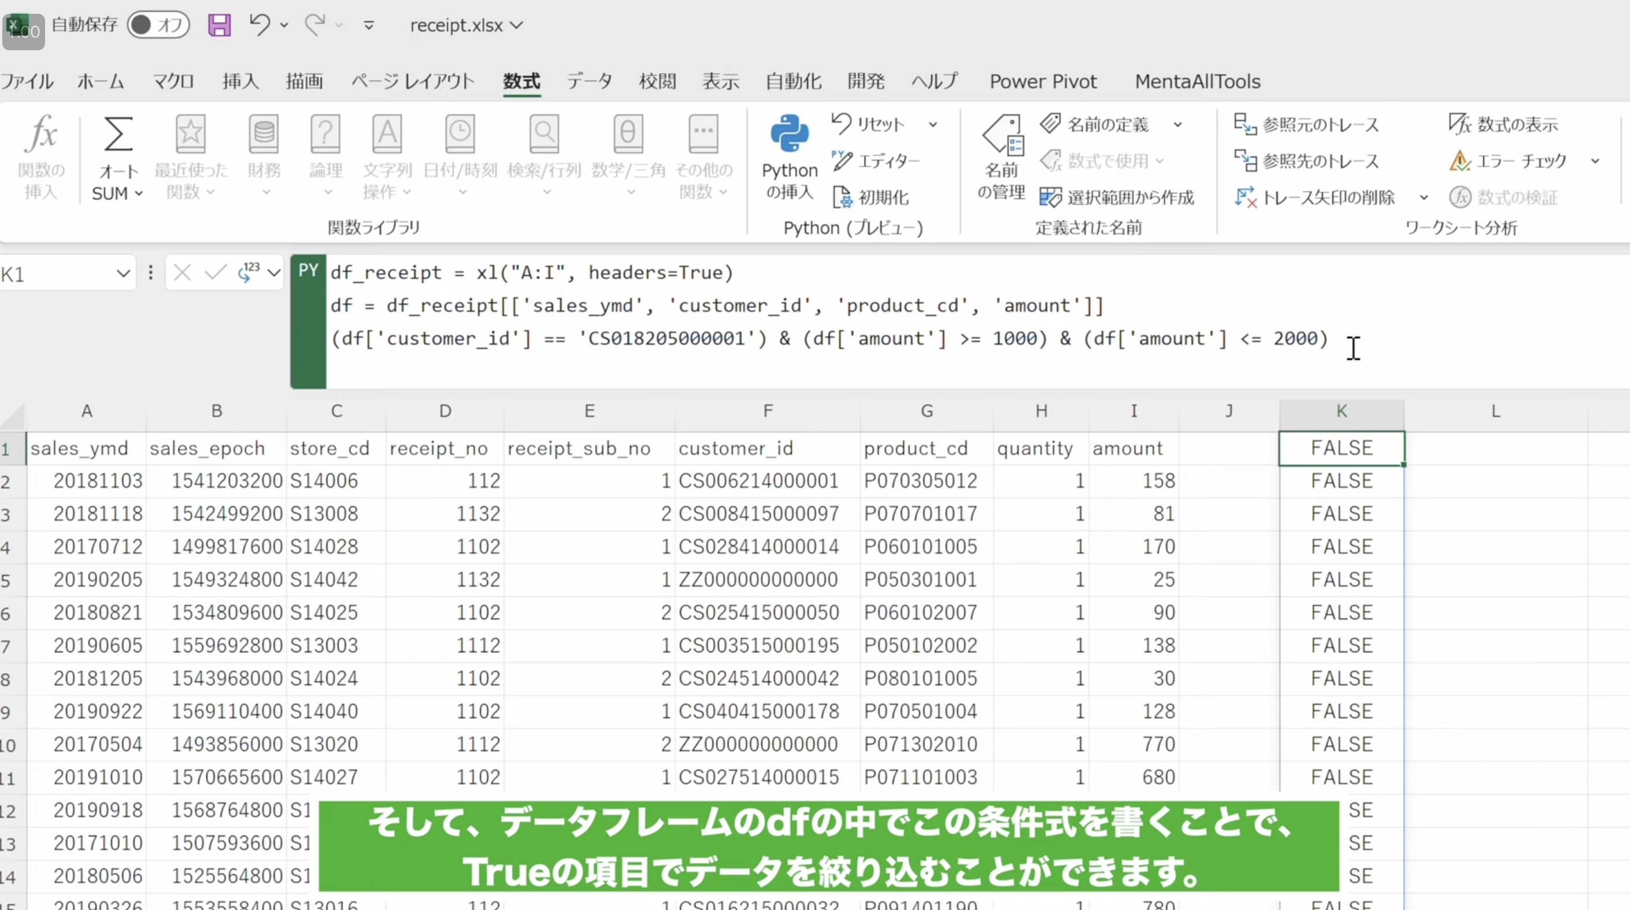Viewport: 1630px width, 910px height.
Task: Open the 数学/三角 functions icon
Action: pyautogui.click(x=628, y=133)
